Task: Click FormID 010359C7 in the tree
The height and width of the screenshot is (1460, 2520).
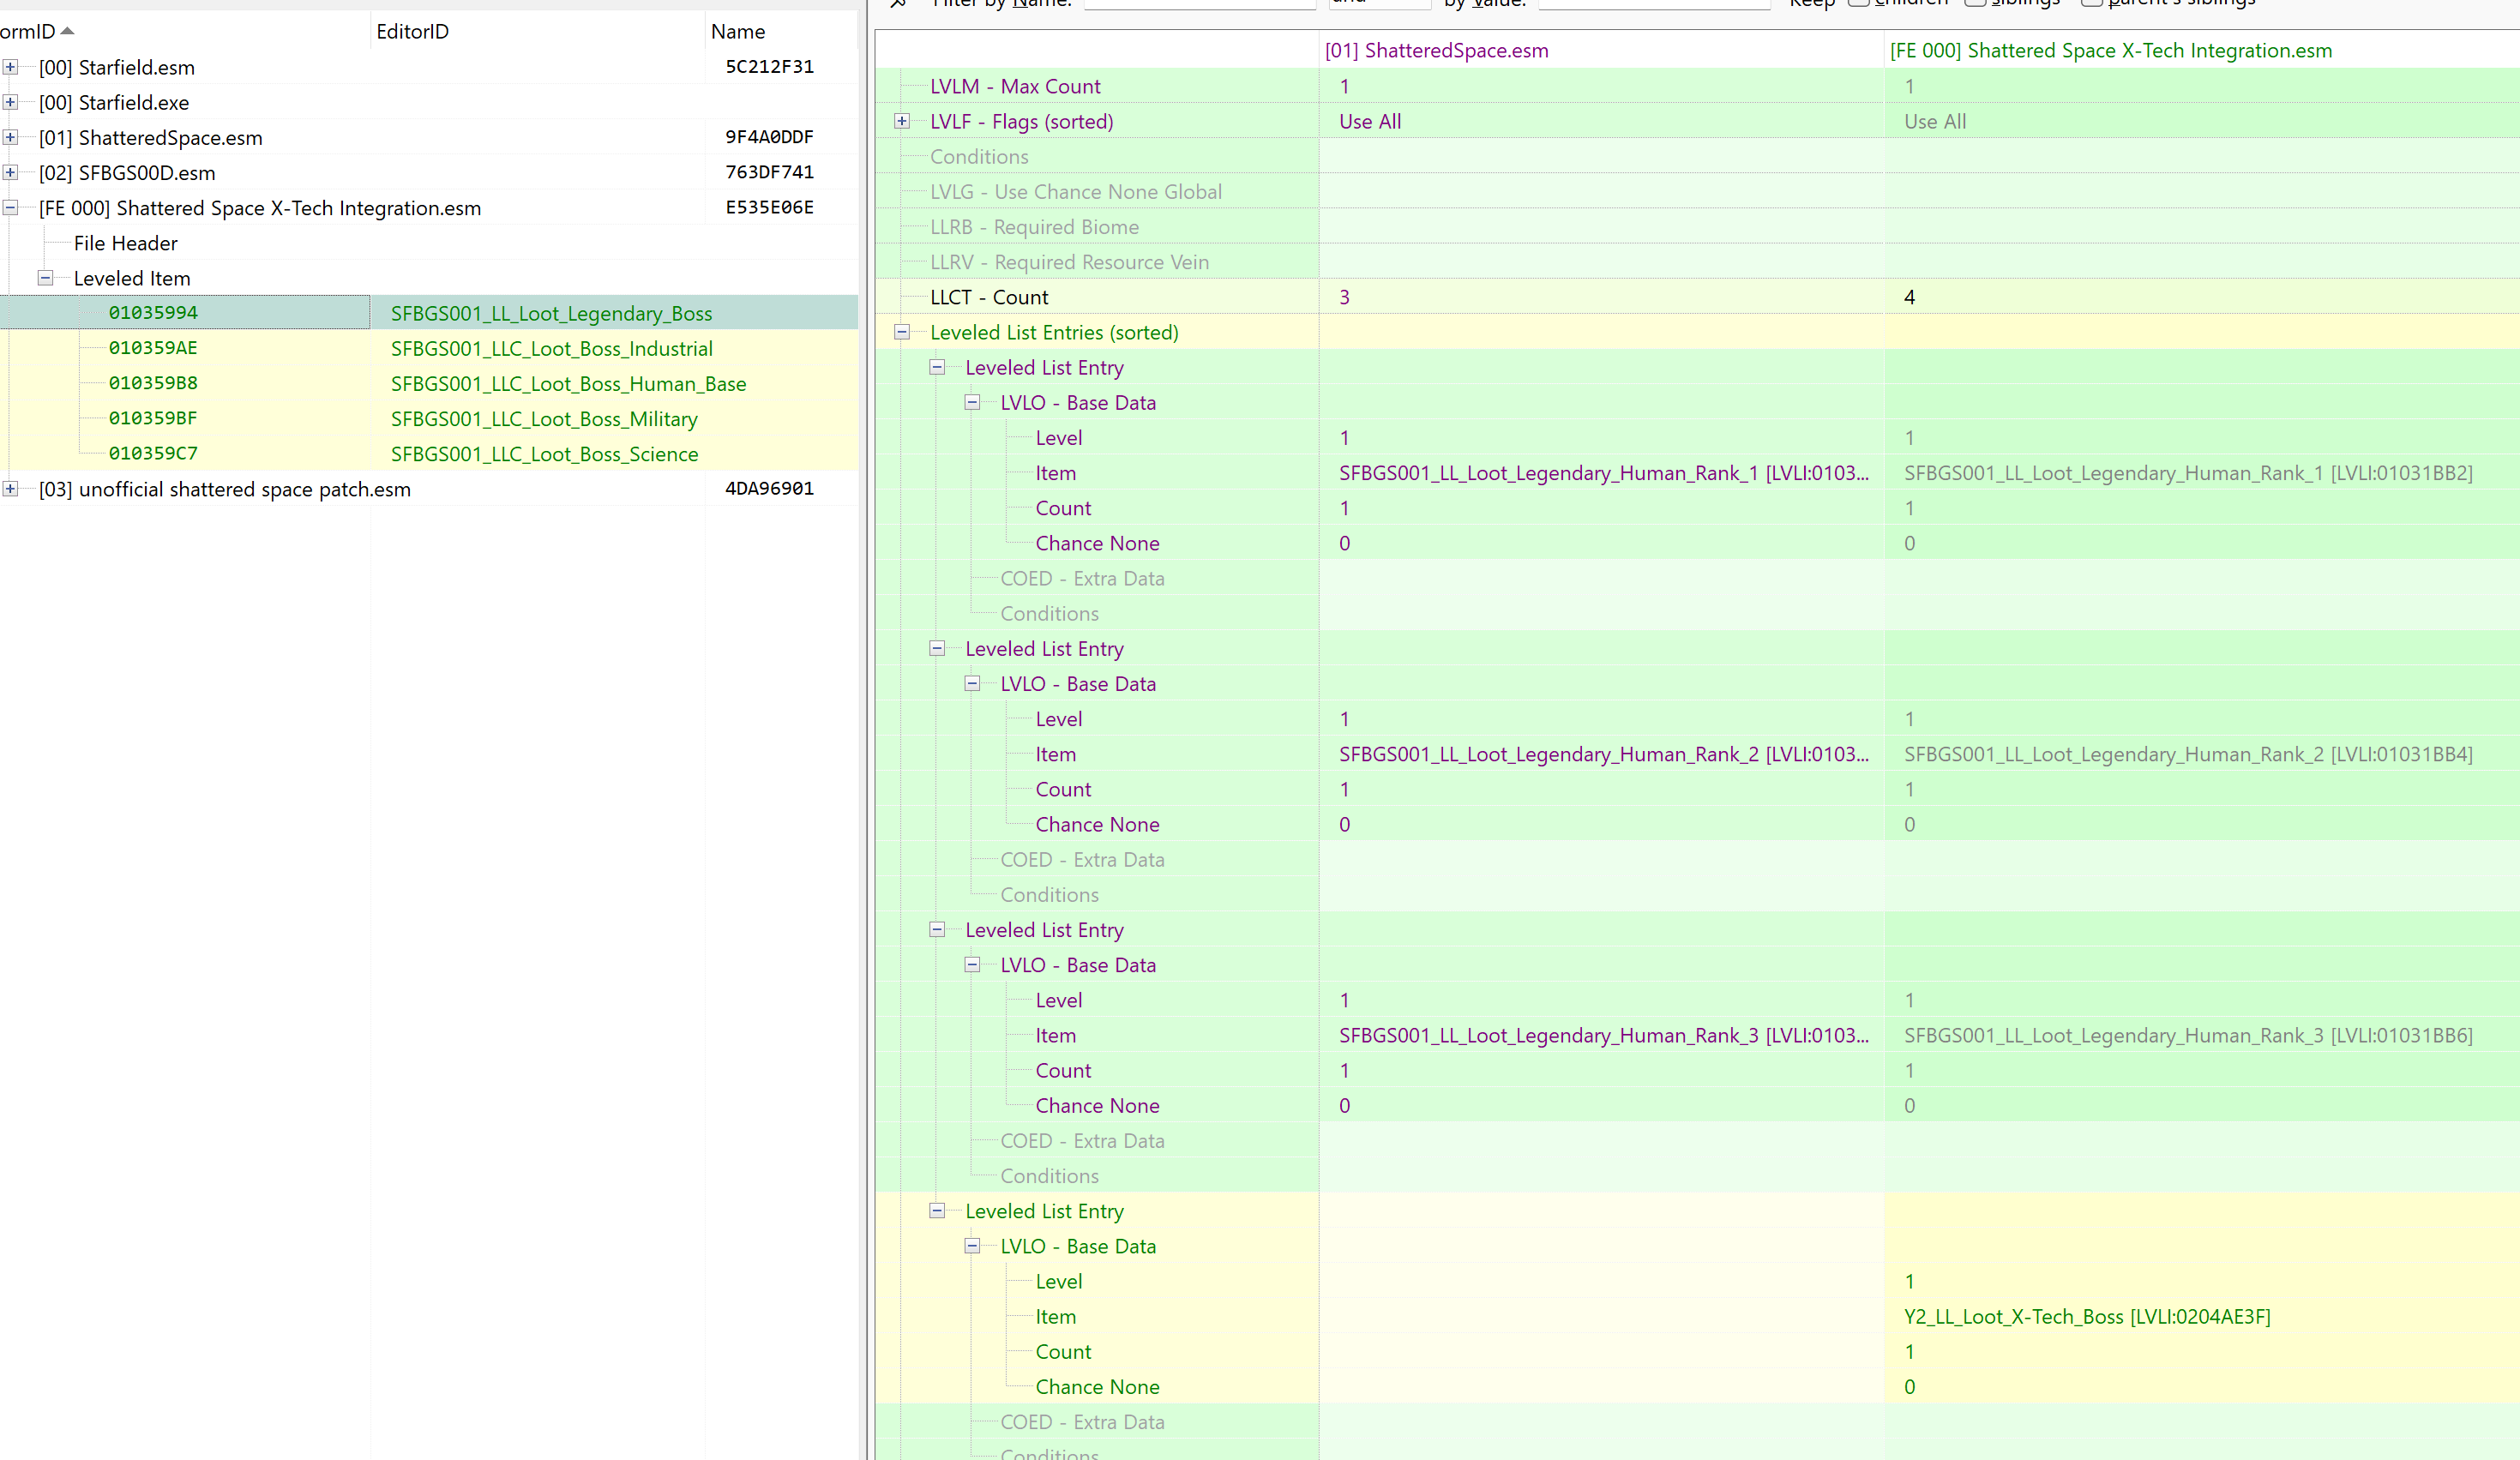Action: pos(153,454)
